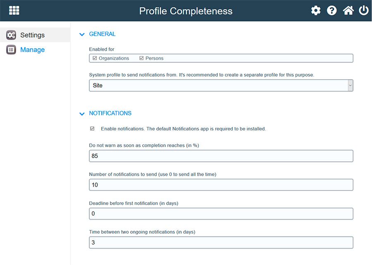The height and width of the screenshot is (265, 372).
Task: Disable the Enable notifications checkbox
Action: pos(92,129)
